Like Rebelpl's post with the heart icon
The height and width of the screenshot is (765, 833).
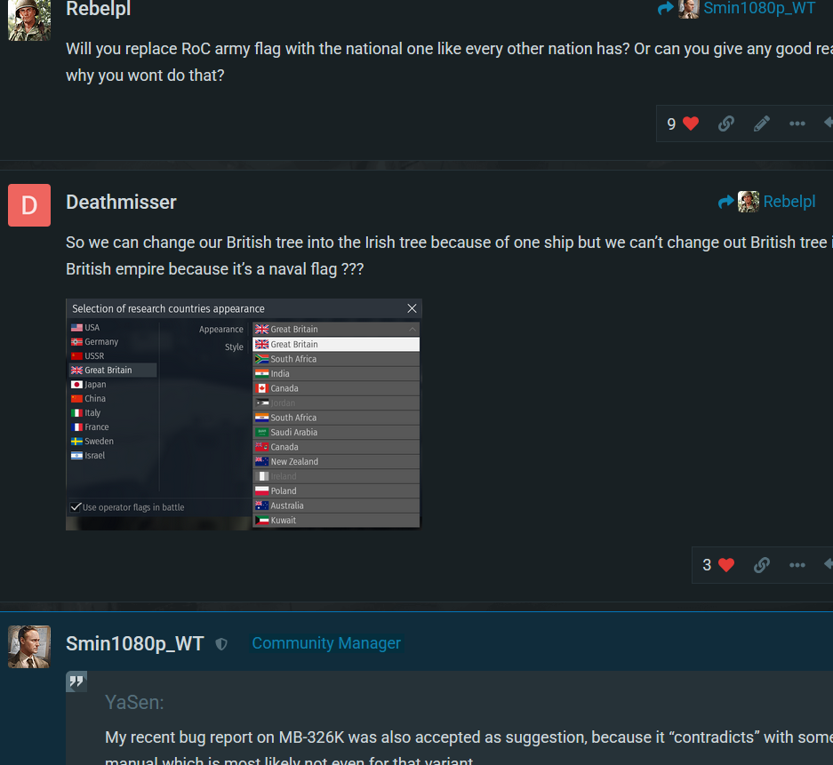point(690,124)
